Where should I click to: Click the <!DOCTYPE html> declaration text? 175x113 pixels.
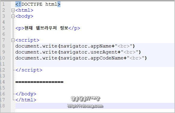pos(38,4)
